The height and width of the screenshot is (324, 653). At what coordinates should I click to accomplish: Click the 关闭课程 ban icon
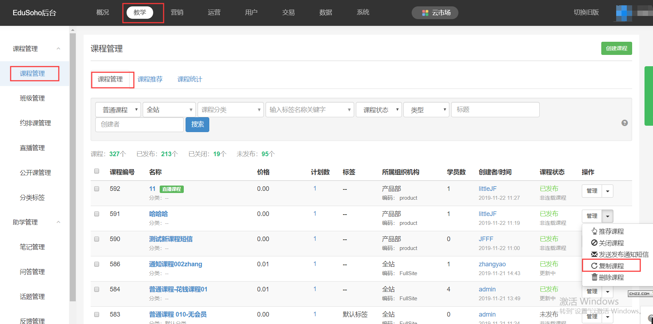pyautogui.click(x=594, y=243)
